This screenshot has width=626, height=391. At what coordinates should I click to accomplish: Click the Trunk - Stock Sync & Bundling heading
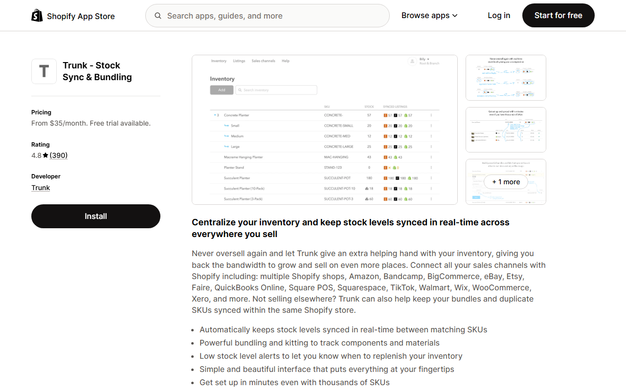click(97, 71)
